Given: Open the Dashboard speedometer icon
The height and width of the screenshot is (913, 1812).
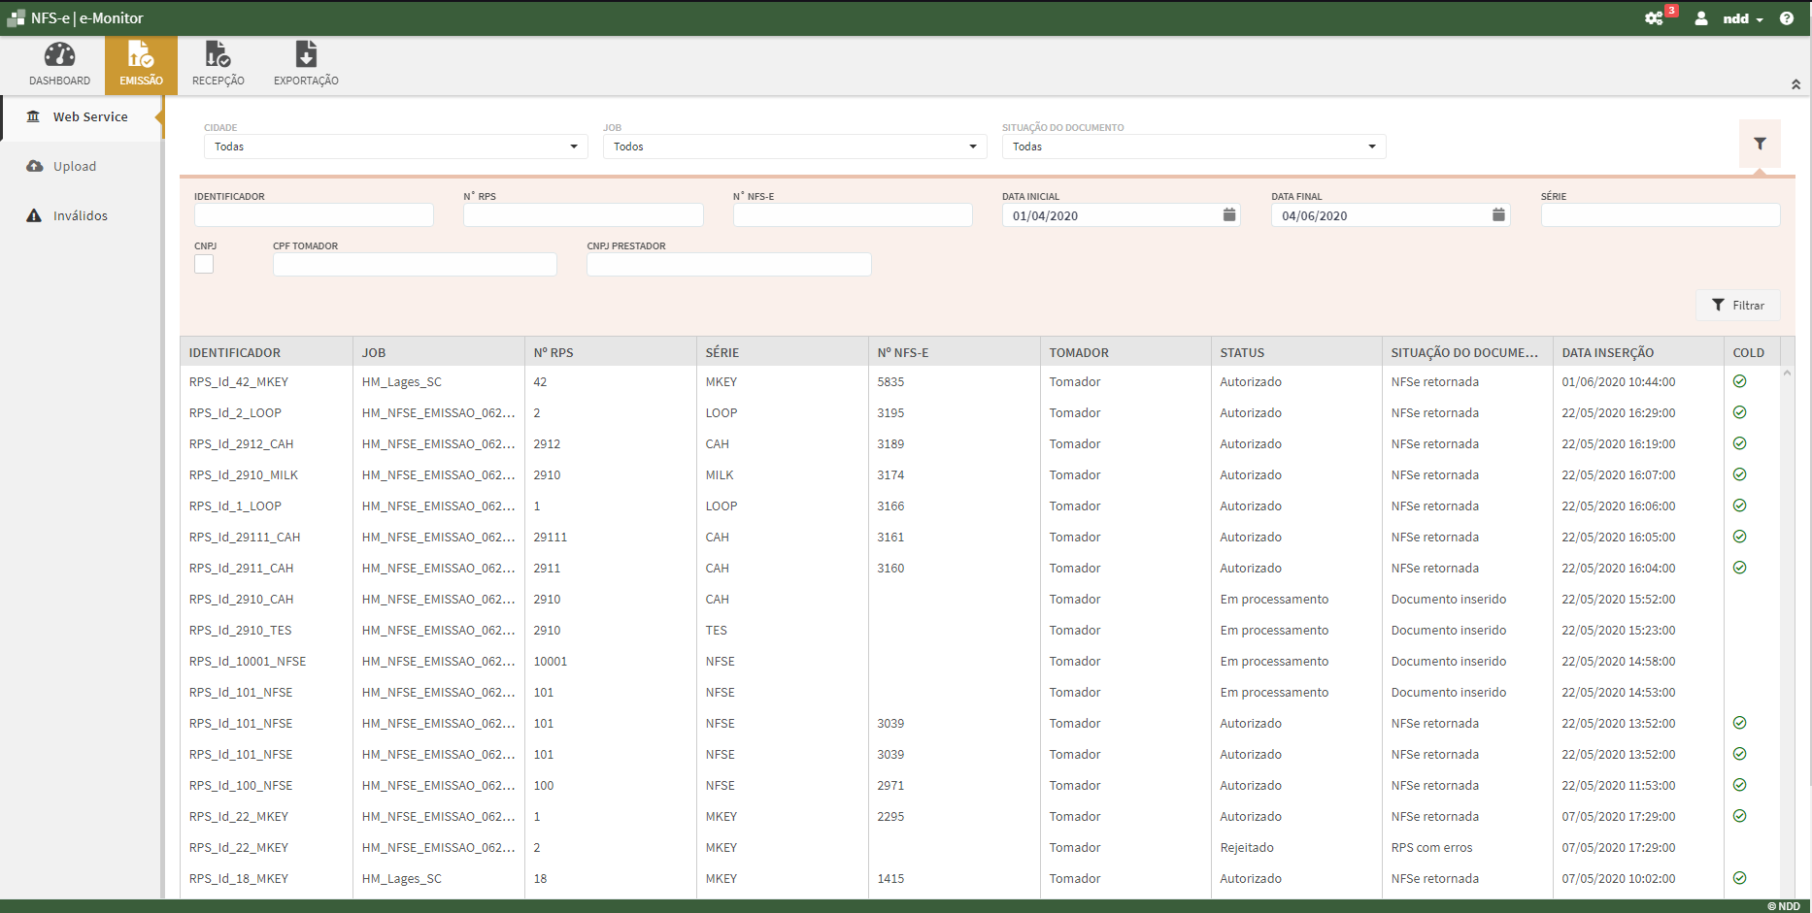Looking at the screenshot, I should pos(59,62).
